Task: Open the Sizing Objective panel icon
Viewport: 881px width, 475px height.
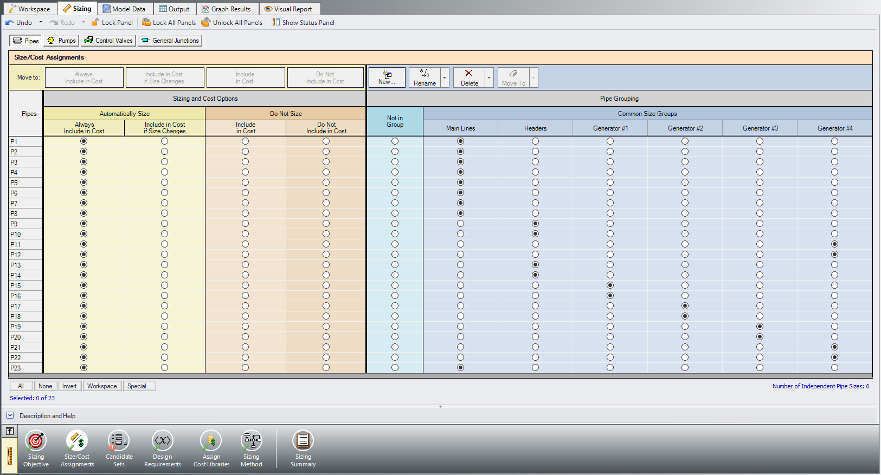Action: click(x=36, y=441)
